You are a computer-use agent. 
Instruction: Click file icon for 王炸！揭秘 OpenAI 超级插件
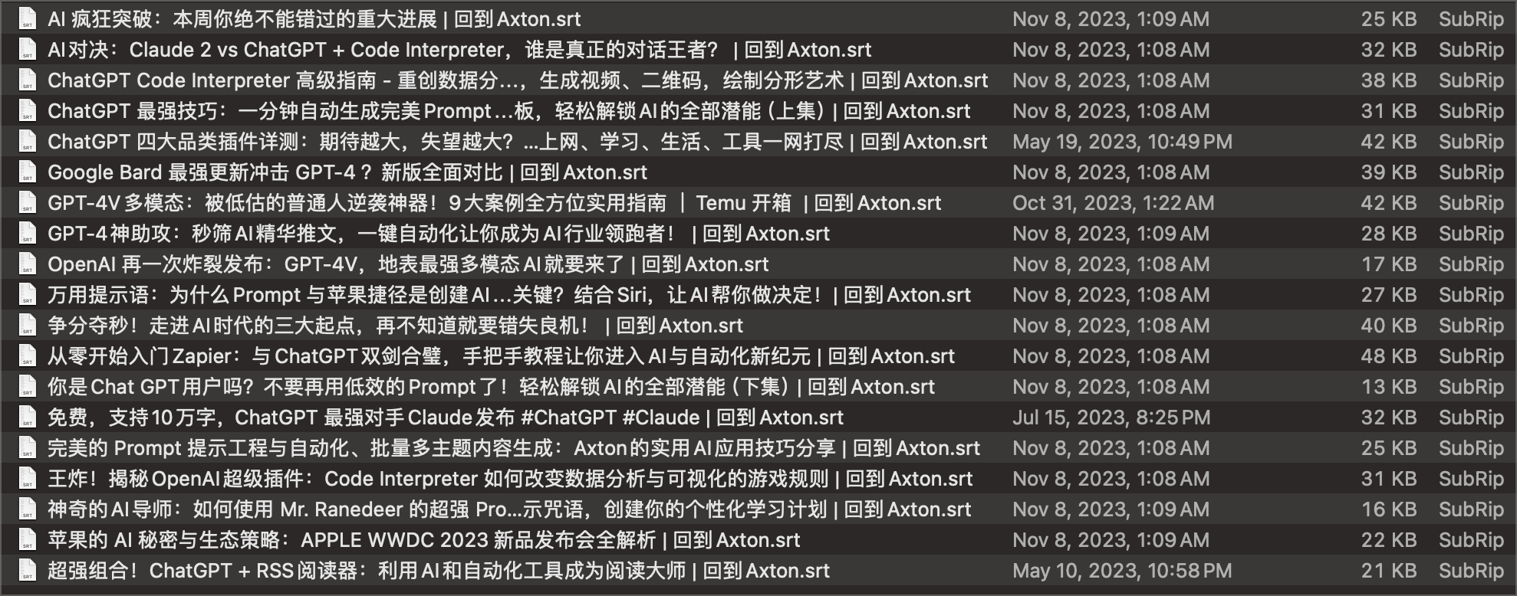(28, 479)
